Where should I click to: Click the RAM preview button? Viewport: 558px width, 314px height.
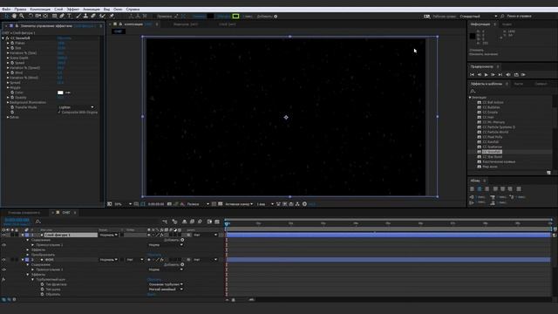pyautogui.click(x=523, y=75)
